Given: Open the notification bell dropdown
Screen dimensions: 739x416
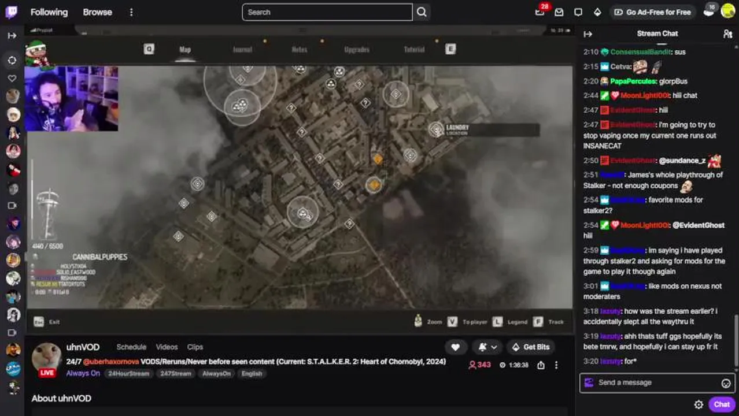Looking at the screenshot, I should (487, 347).
